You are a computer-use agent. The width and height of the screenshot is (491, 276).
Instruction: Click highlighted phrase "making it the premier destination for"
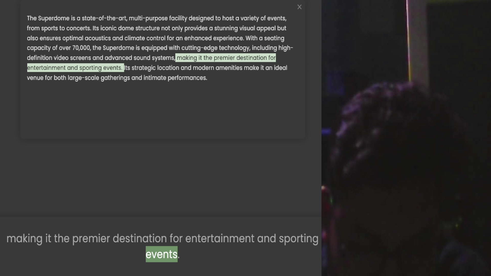coord(226,58)
